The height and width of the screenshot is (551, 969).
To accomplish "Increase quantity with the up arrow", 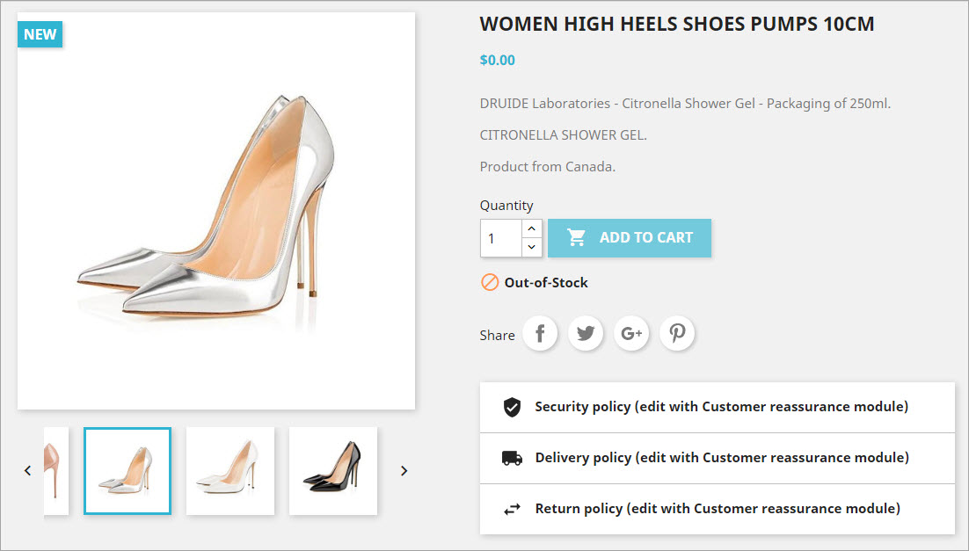I will (531, 228).
